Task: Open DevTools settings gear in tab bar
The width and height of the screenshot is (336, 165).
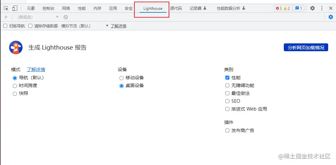Action: [x=313, y=8]
